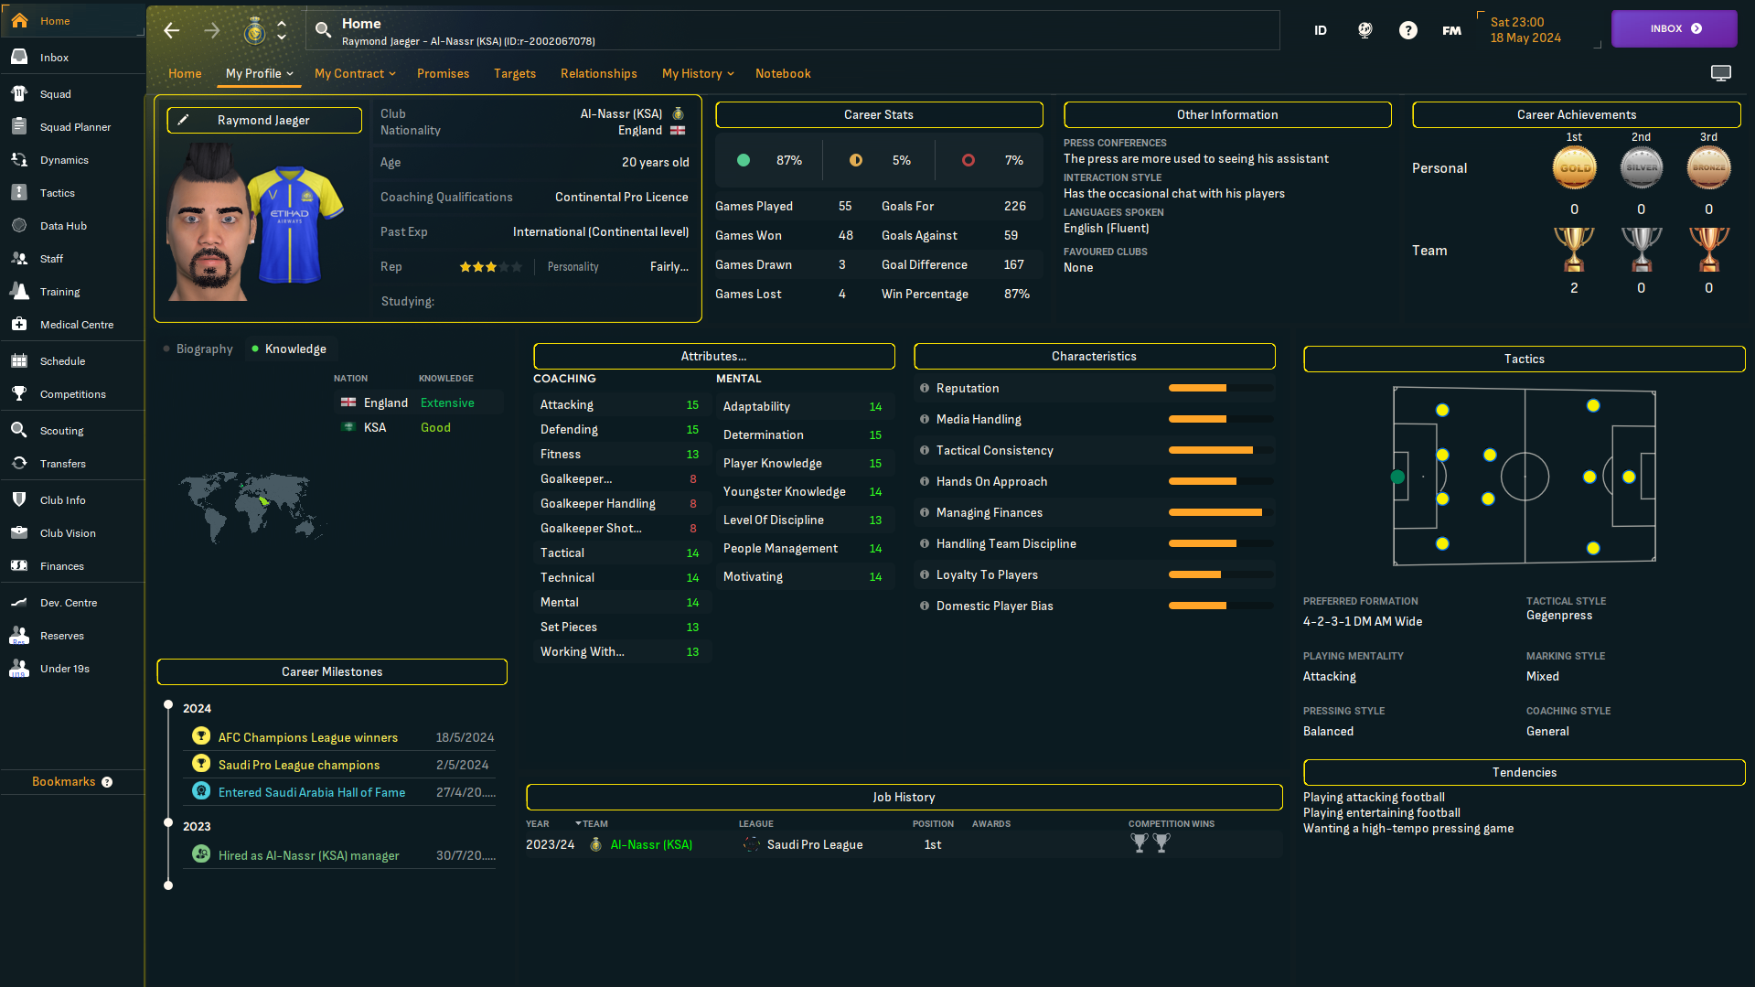The image size is (1755, 987).
Task: Open the Club Info shield icon
Action: (x=19, y=499)
